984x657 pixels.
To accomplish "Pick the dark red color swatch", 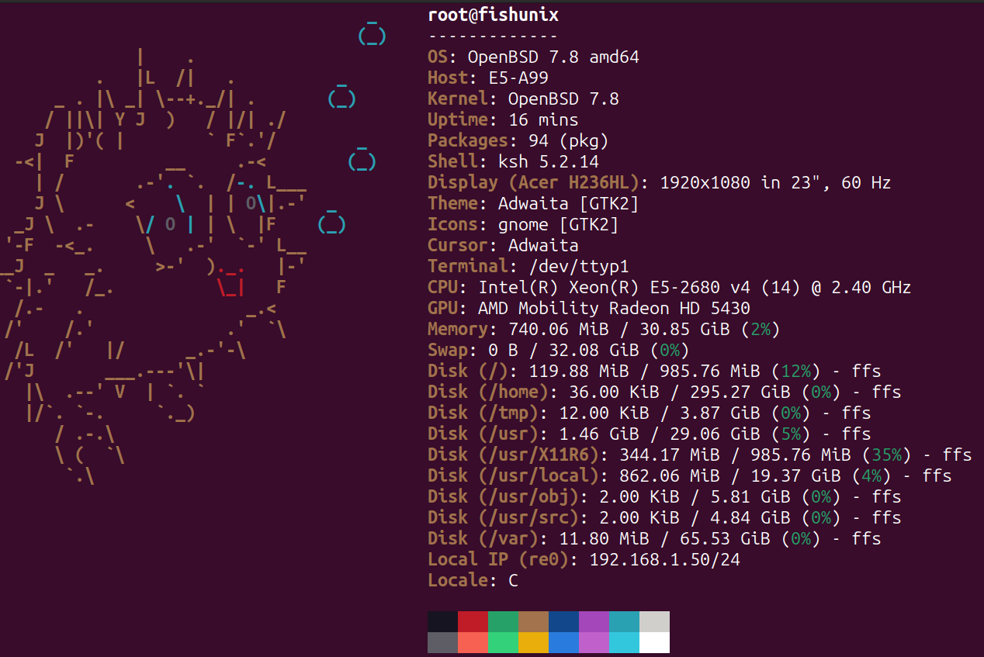I will coord(473,621).
